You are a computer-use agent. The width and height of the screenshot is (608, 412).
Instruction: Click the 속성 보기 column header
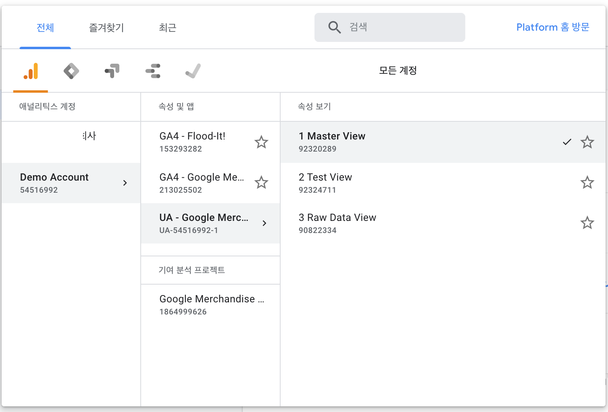point(314,106)
